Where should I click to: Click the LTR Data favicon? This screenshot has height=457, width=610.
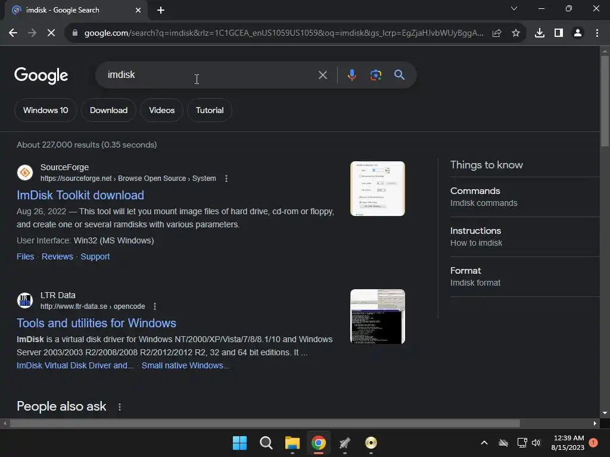pyautogui.click(x=25, y=301)
